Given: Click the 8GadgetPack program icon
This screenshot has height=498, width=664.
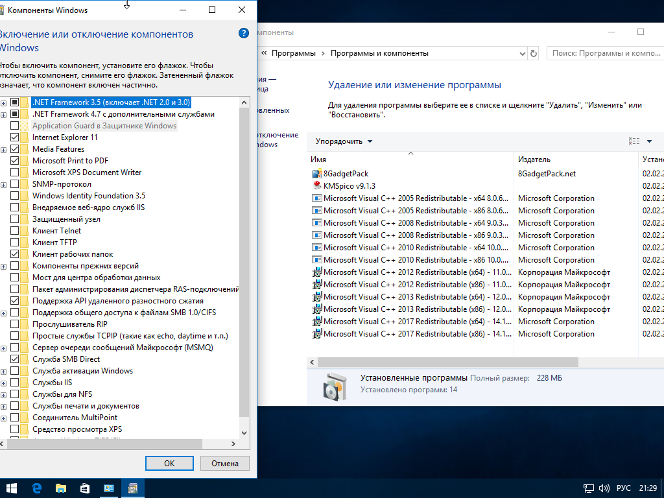Looking at the screenshot, I should [x=316, y=174].
